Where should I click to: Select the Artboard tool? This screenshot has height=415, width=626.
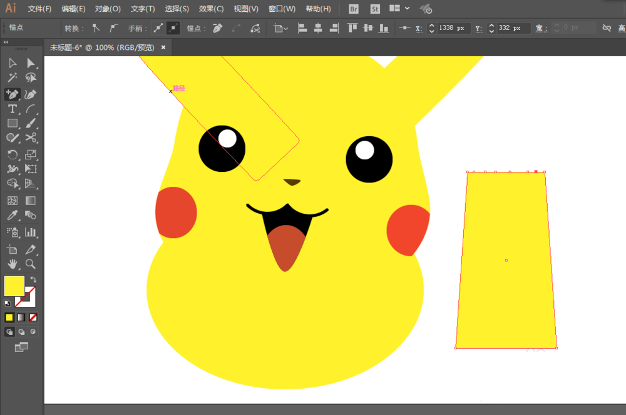[x=13, y=249]
